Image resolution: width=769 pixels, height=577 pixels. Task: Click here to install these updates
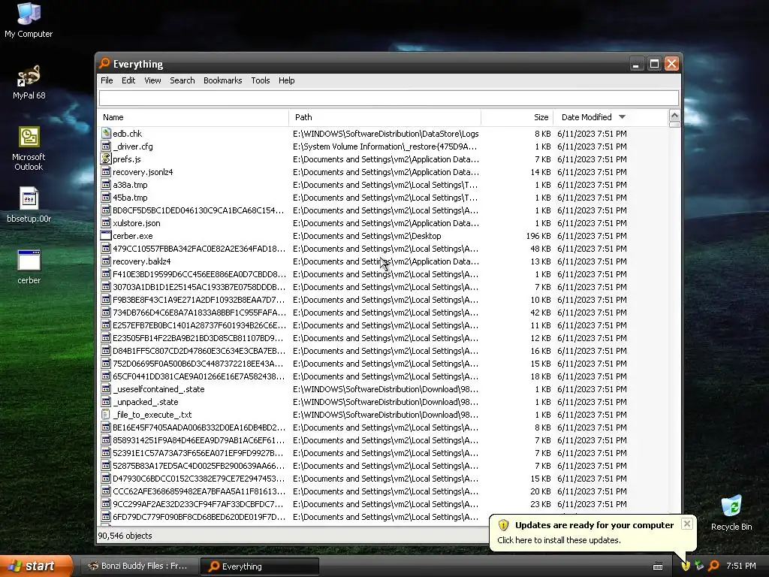[x=559, y=540]
